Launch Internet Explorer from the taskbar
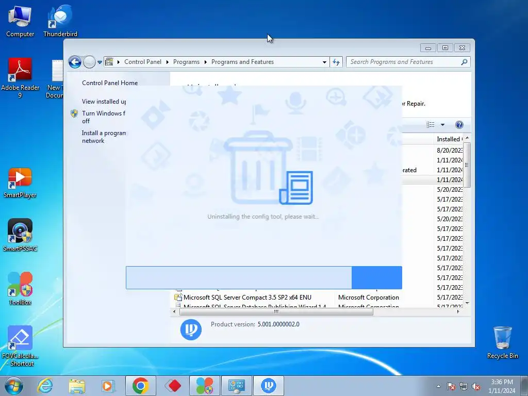The image size is (528, 396). [x=45, y=386]
